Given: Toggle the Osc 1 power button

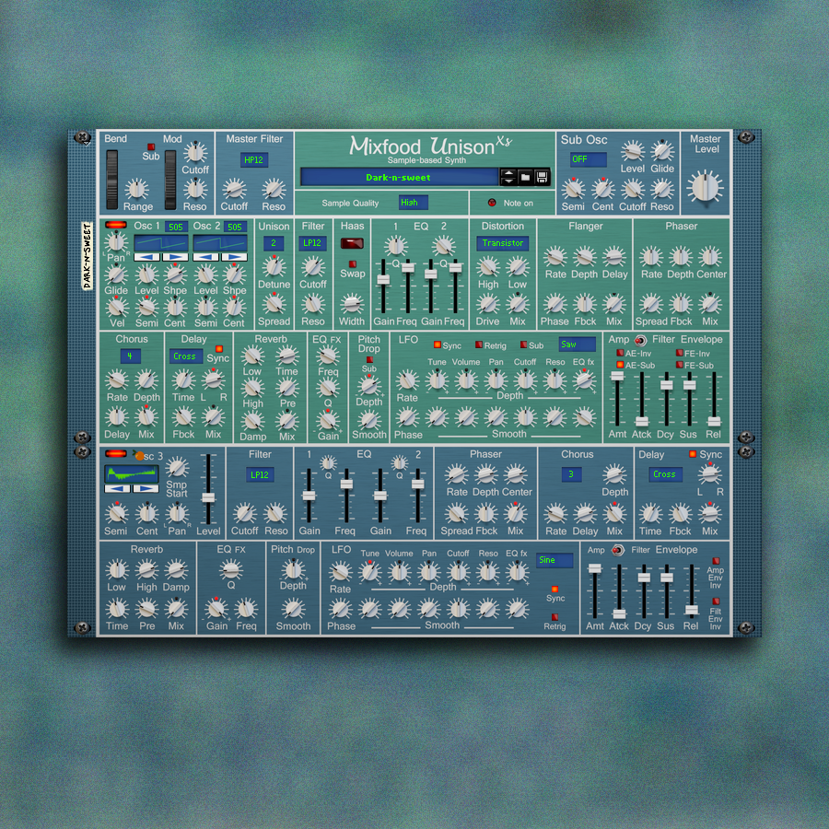Looking at the screenshot, I should click(116, 226).
